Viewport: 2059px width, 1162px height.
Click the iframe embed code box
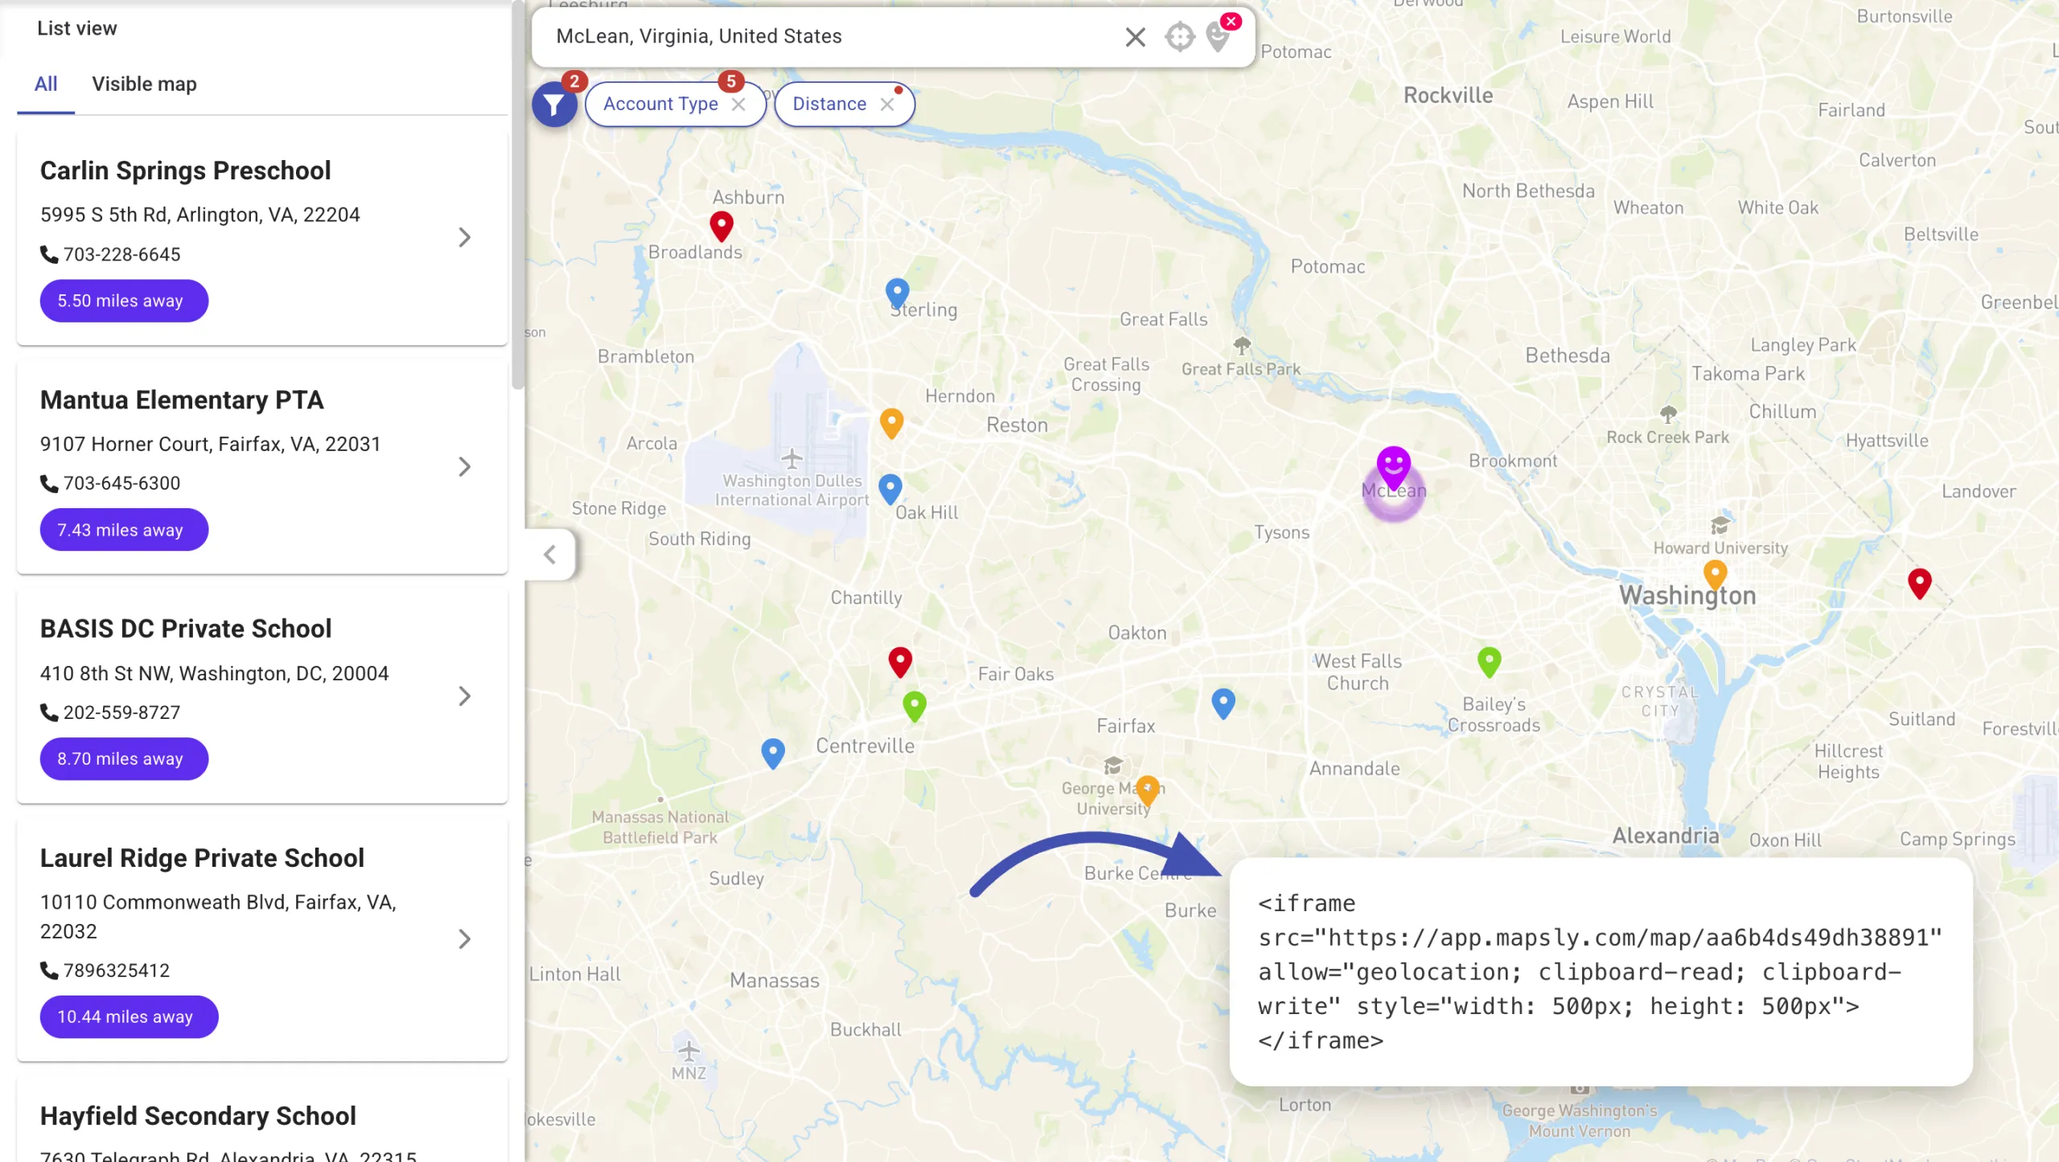pos(1601,972)
